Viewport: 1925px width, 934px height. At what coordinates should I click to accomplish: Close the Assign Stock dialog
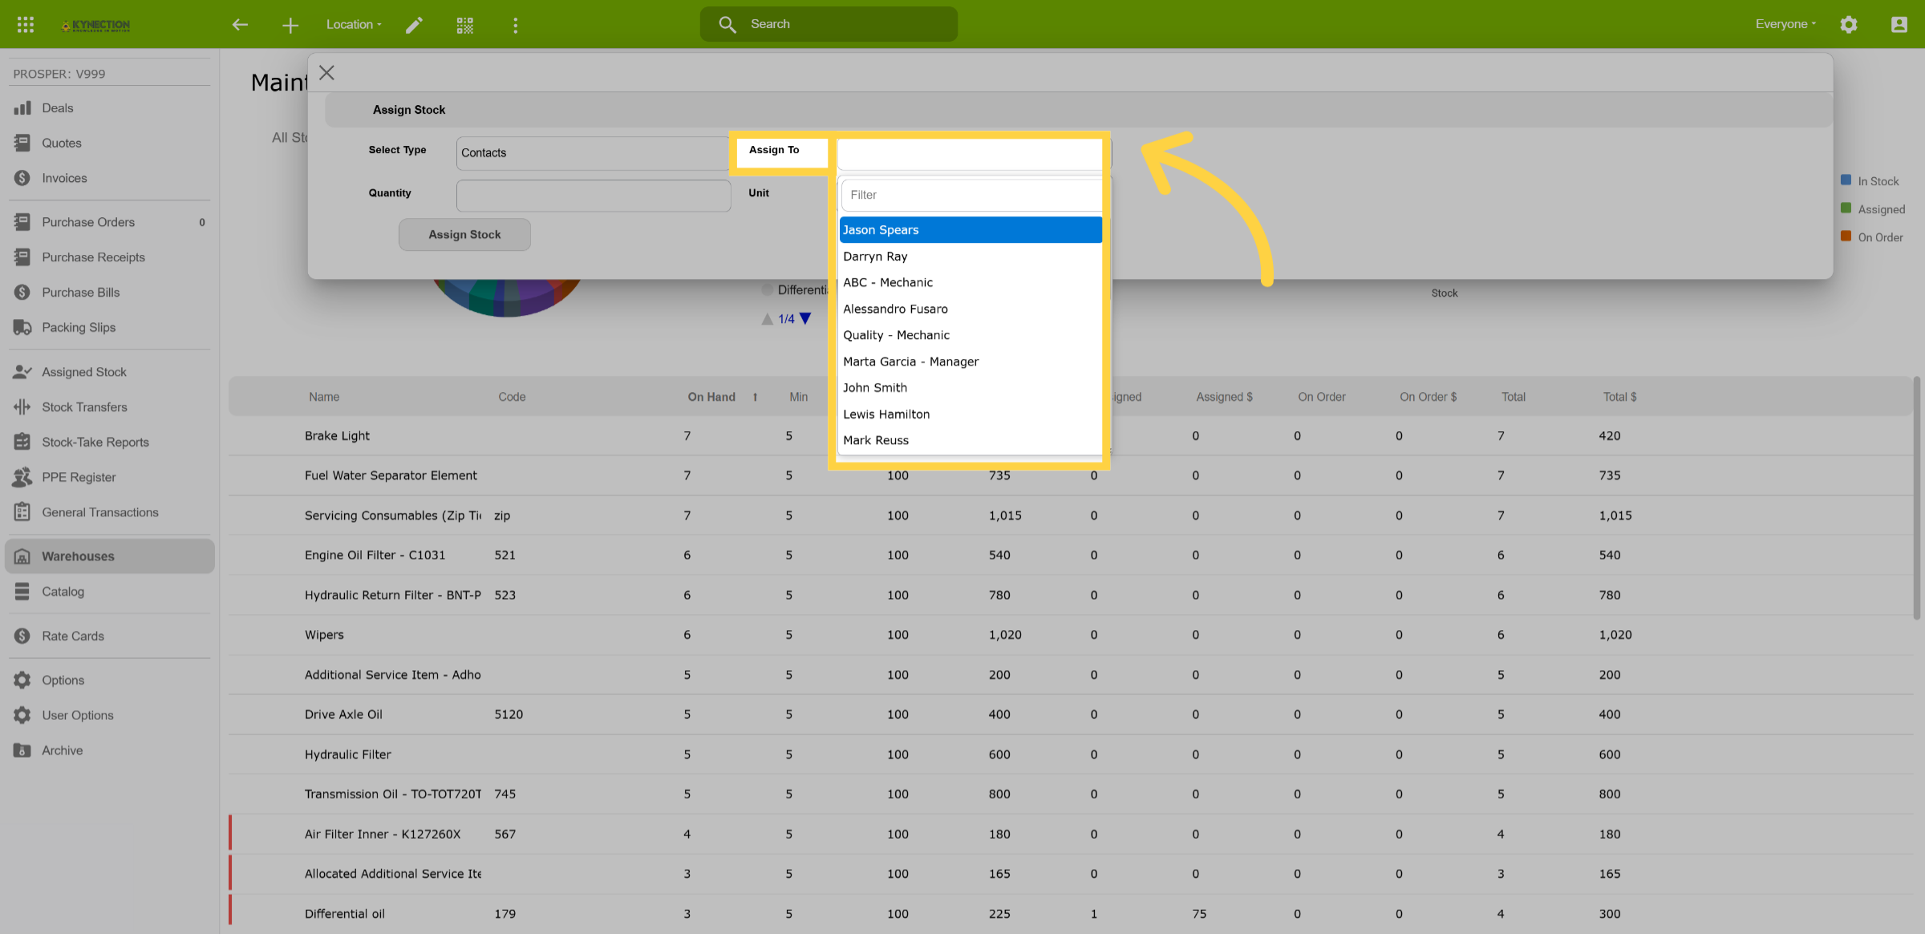tap(326, 73)
